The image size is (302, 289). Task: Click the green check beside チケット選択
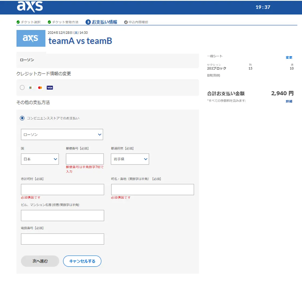18,22
